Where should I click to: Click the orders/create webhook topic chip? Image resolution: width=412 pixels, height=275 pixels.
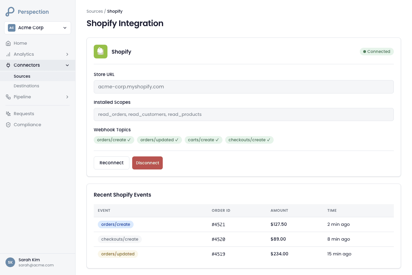[x=114, y=140]
